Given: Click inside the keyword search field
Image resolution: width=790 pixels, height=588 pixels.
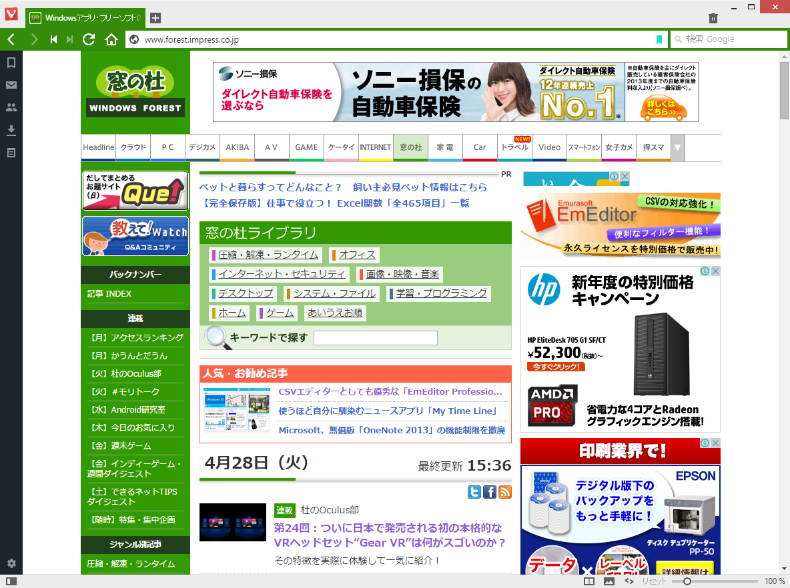Looking at the screenshot, I should (x=375, y=338).
